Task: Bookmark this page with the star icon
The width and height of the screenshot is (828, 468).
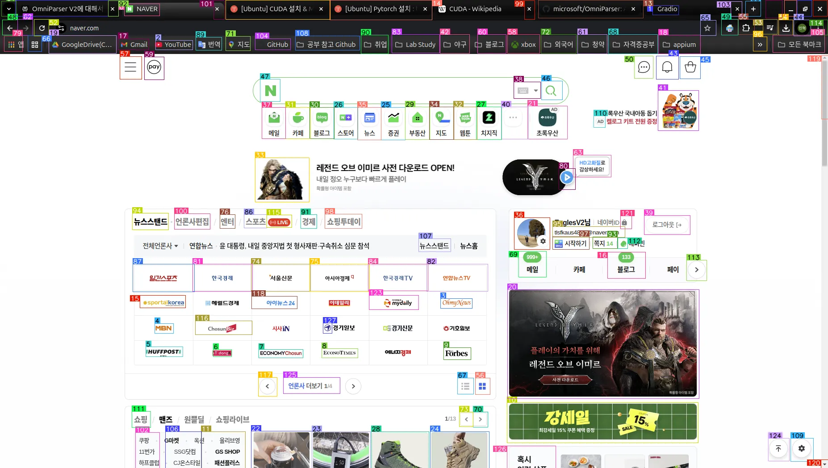Action: (707, 28)
